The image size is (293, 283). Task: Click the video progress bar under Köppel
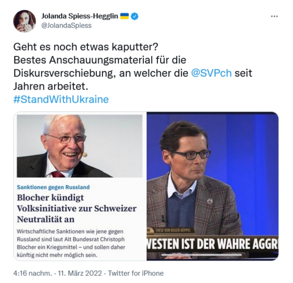[x=202, y=255]
